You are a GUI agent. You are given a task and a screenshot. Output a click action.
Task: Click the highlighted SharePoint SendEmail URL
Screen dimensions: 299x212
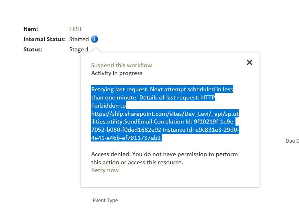point(163,114)
